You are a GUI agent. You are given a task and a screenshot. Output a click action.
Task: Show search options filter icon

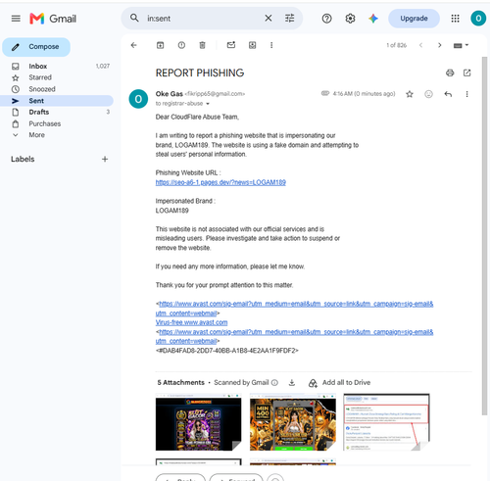point(289,19)
